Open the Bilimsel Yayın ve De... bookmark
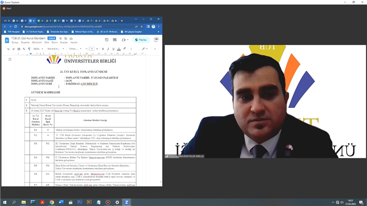 tap(83, 32)
